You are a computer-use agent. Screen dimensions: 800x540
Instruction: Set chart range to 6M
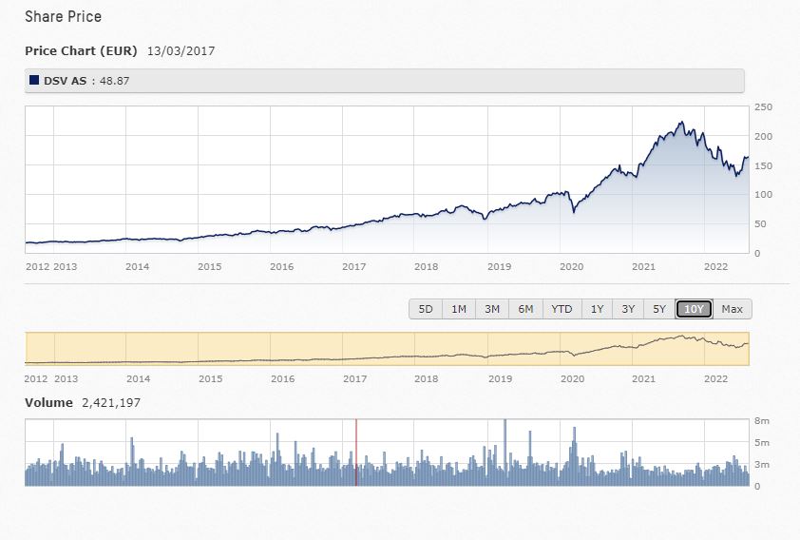[x=525, y=309]
